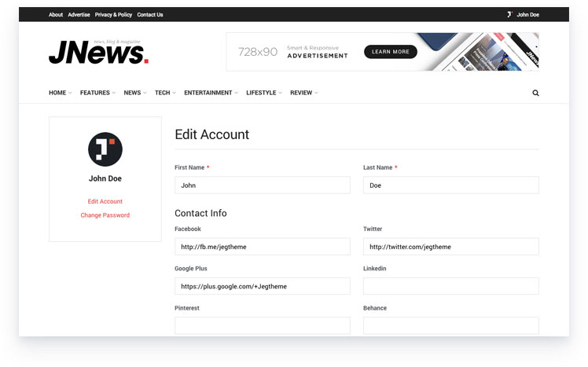Expand the News navigation menu
This screenshot has width=588, height=367.
click(x=135, y=93)
